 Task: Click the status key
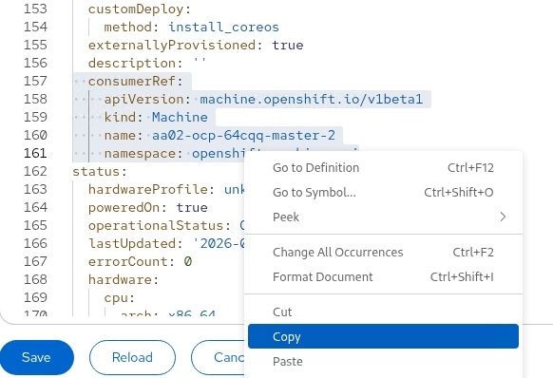(96, 171)
